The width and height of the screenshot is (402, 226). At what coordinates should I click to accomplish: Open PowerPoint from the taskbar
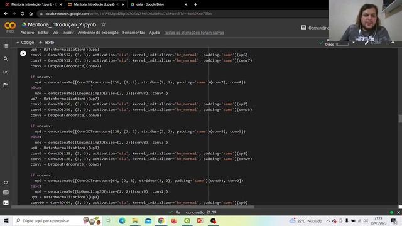click(x=200, y=220)
